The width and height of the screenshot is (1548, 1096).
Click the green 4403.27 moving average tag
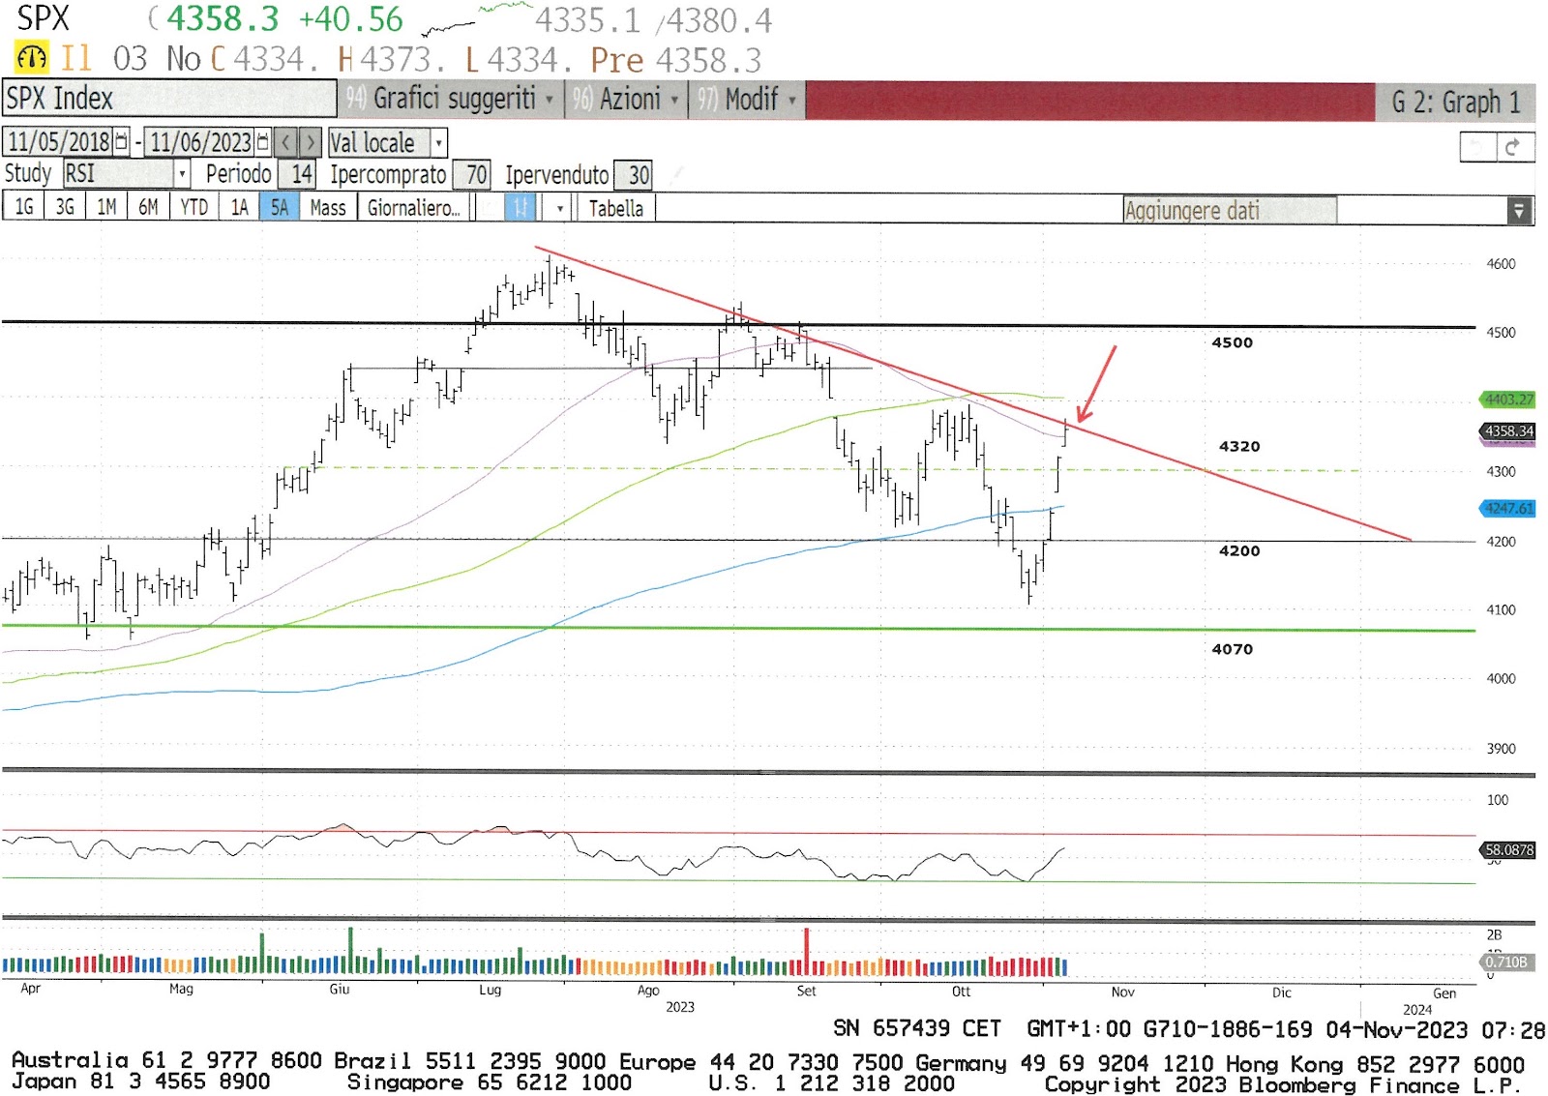tap(1508, 400)
